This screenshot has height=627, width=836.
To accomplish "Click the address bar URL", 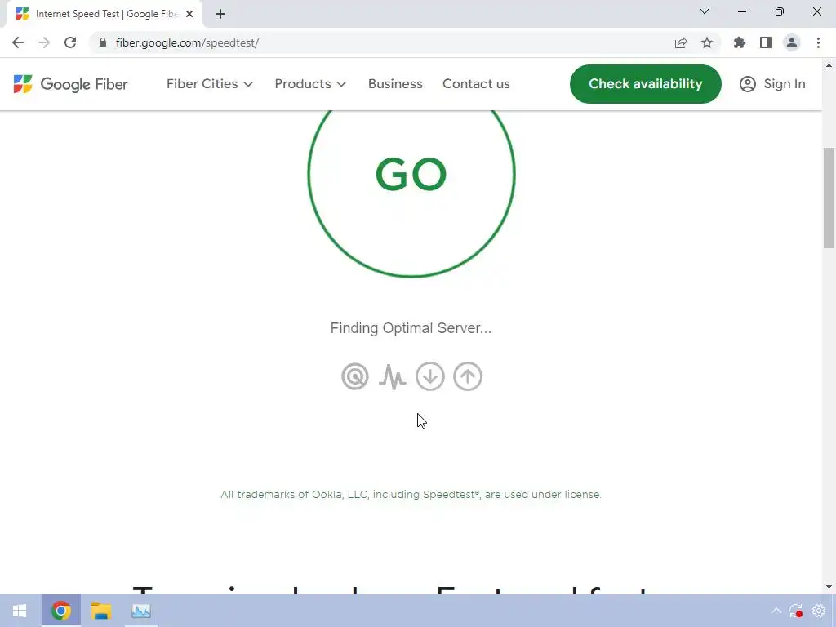I will [x=187, y=42].
